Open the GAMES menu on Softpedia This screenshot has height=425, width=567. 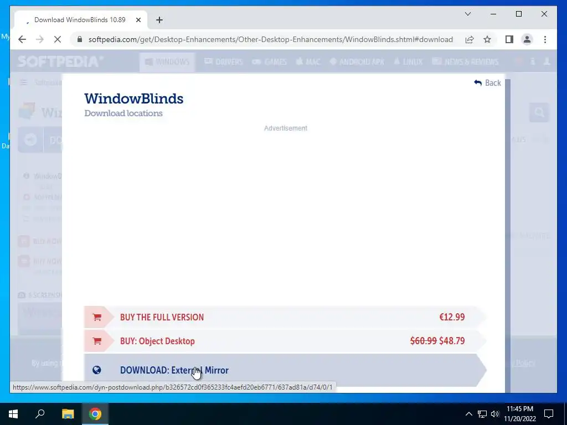coord(270,62)
